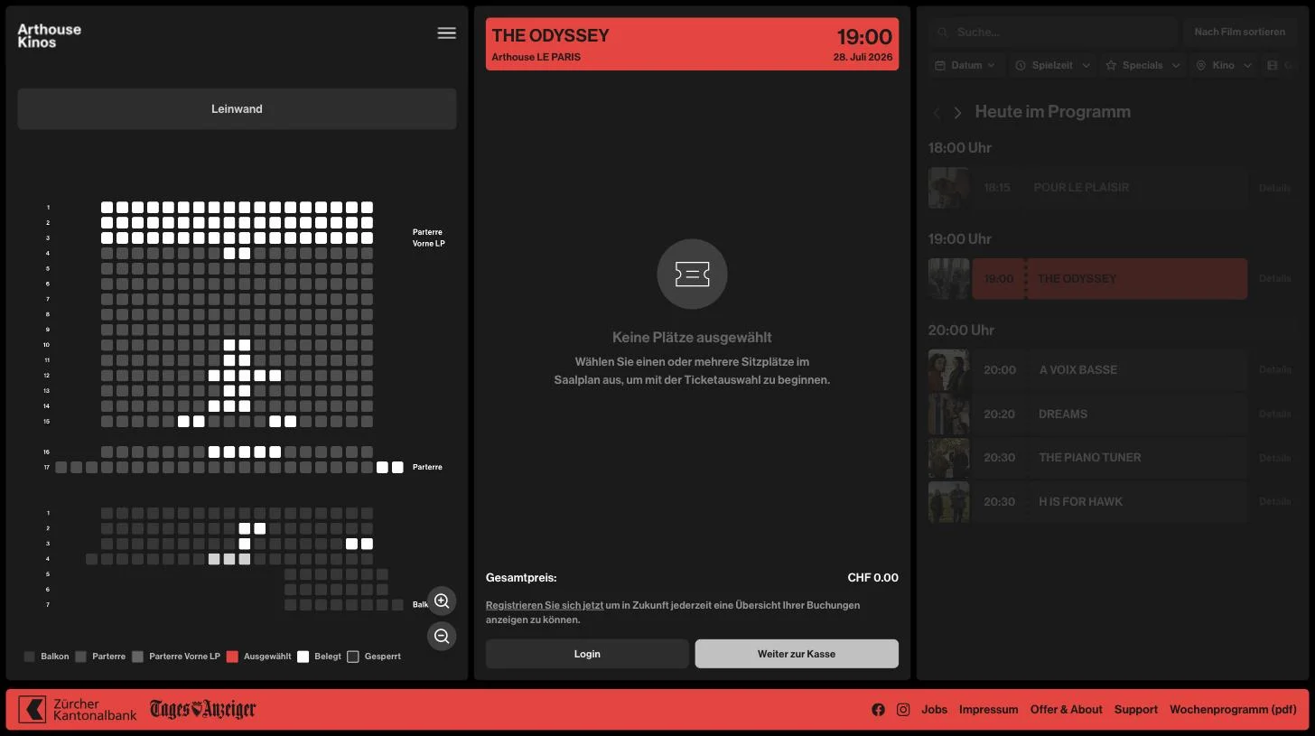
Task: Select the leftmost seat in Balkon row 4
Action: click(x=92, y=560)
